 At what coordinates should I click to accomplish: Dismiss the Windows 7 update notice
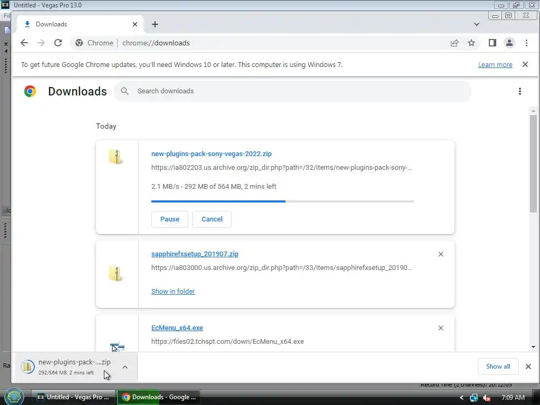click(x=525, y=64)
